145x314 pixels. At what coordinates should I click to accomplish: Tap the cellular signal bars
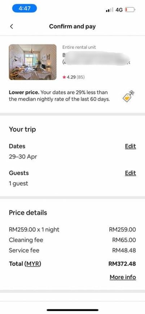coord(110,10)
